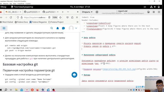Open Task View on Windows taskbar
This screenshot has width=164, height=92.
coord(11,90)
